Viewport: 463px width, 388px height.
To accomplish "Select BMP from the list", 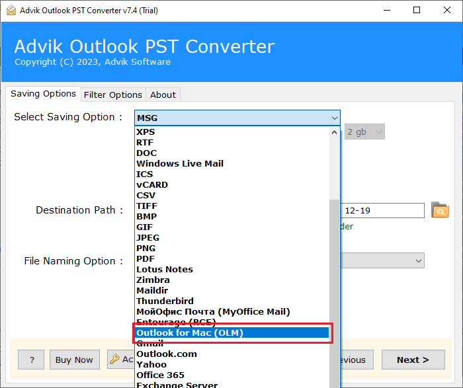I will (x=232, y=217).
